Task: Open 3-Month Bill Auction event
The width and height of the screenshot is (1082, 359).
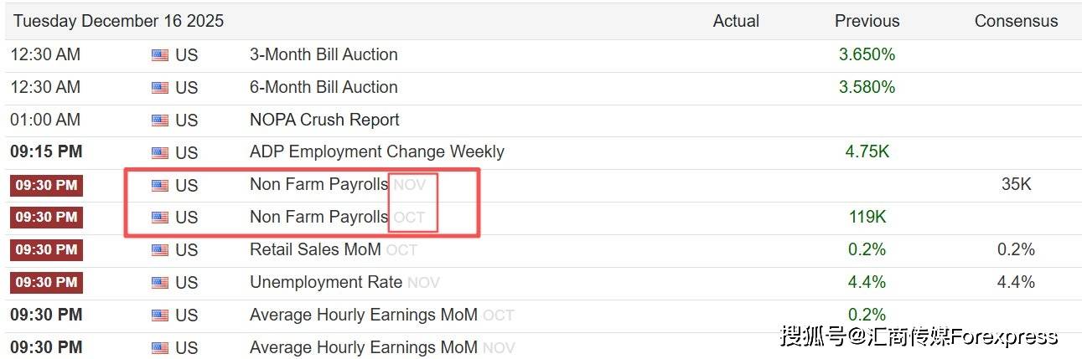Action: 324,54
